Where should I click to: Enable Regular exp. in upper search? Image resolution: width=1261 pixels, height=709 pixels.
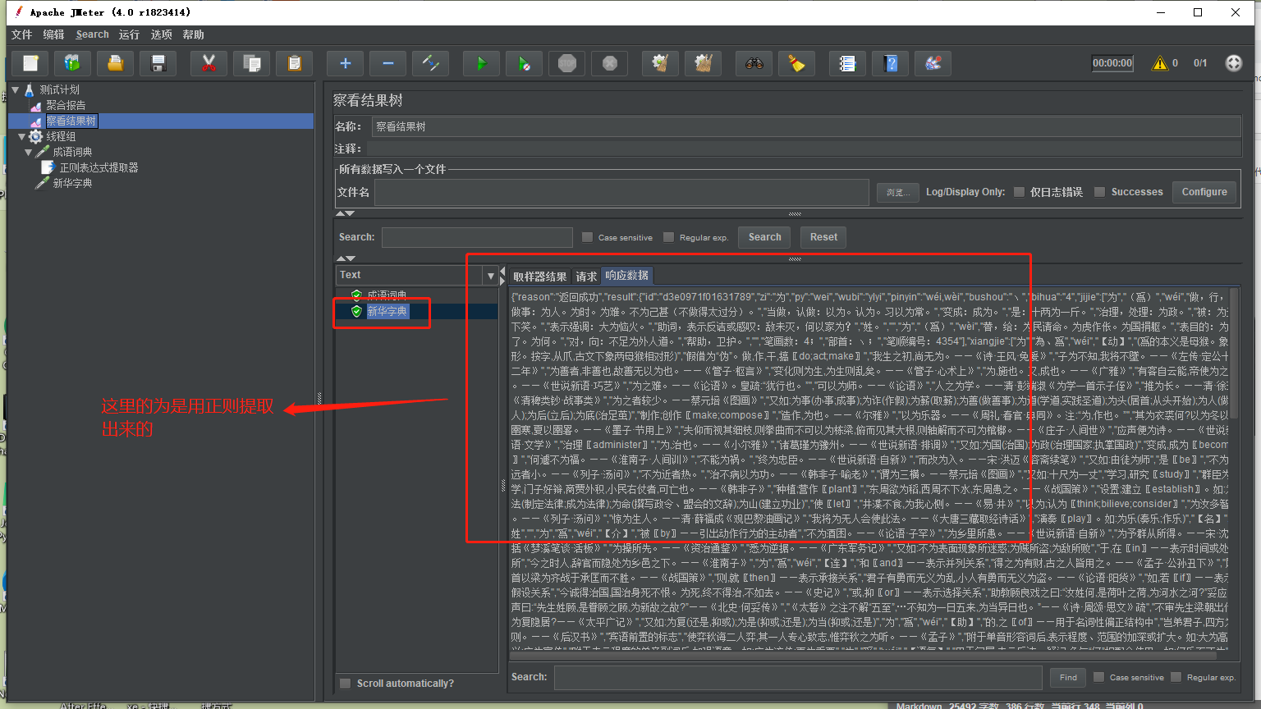point(668,237)
